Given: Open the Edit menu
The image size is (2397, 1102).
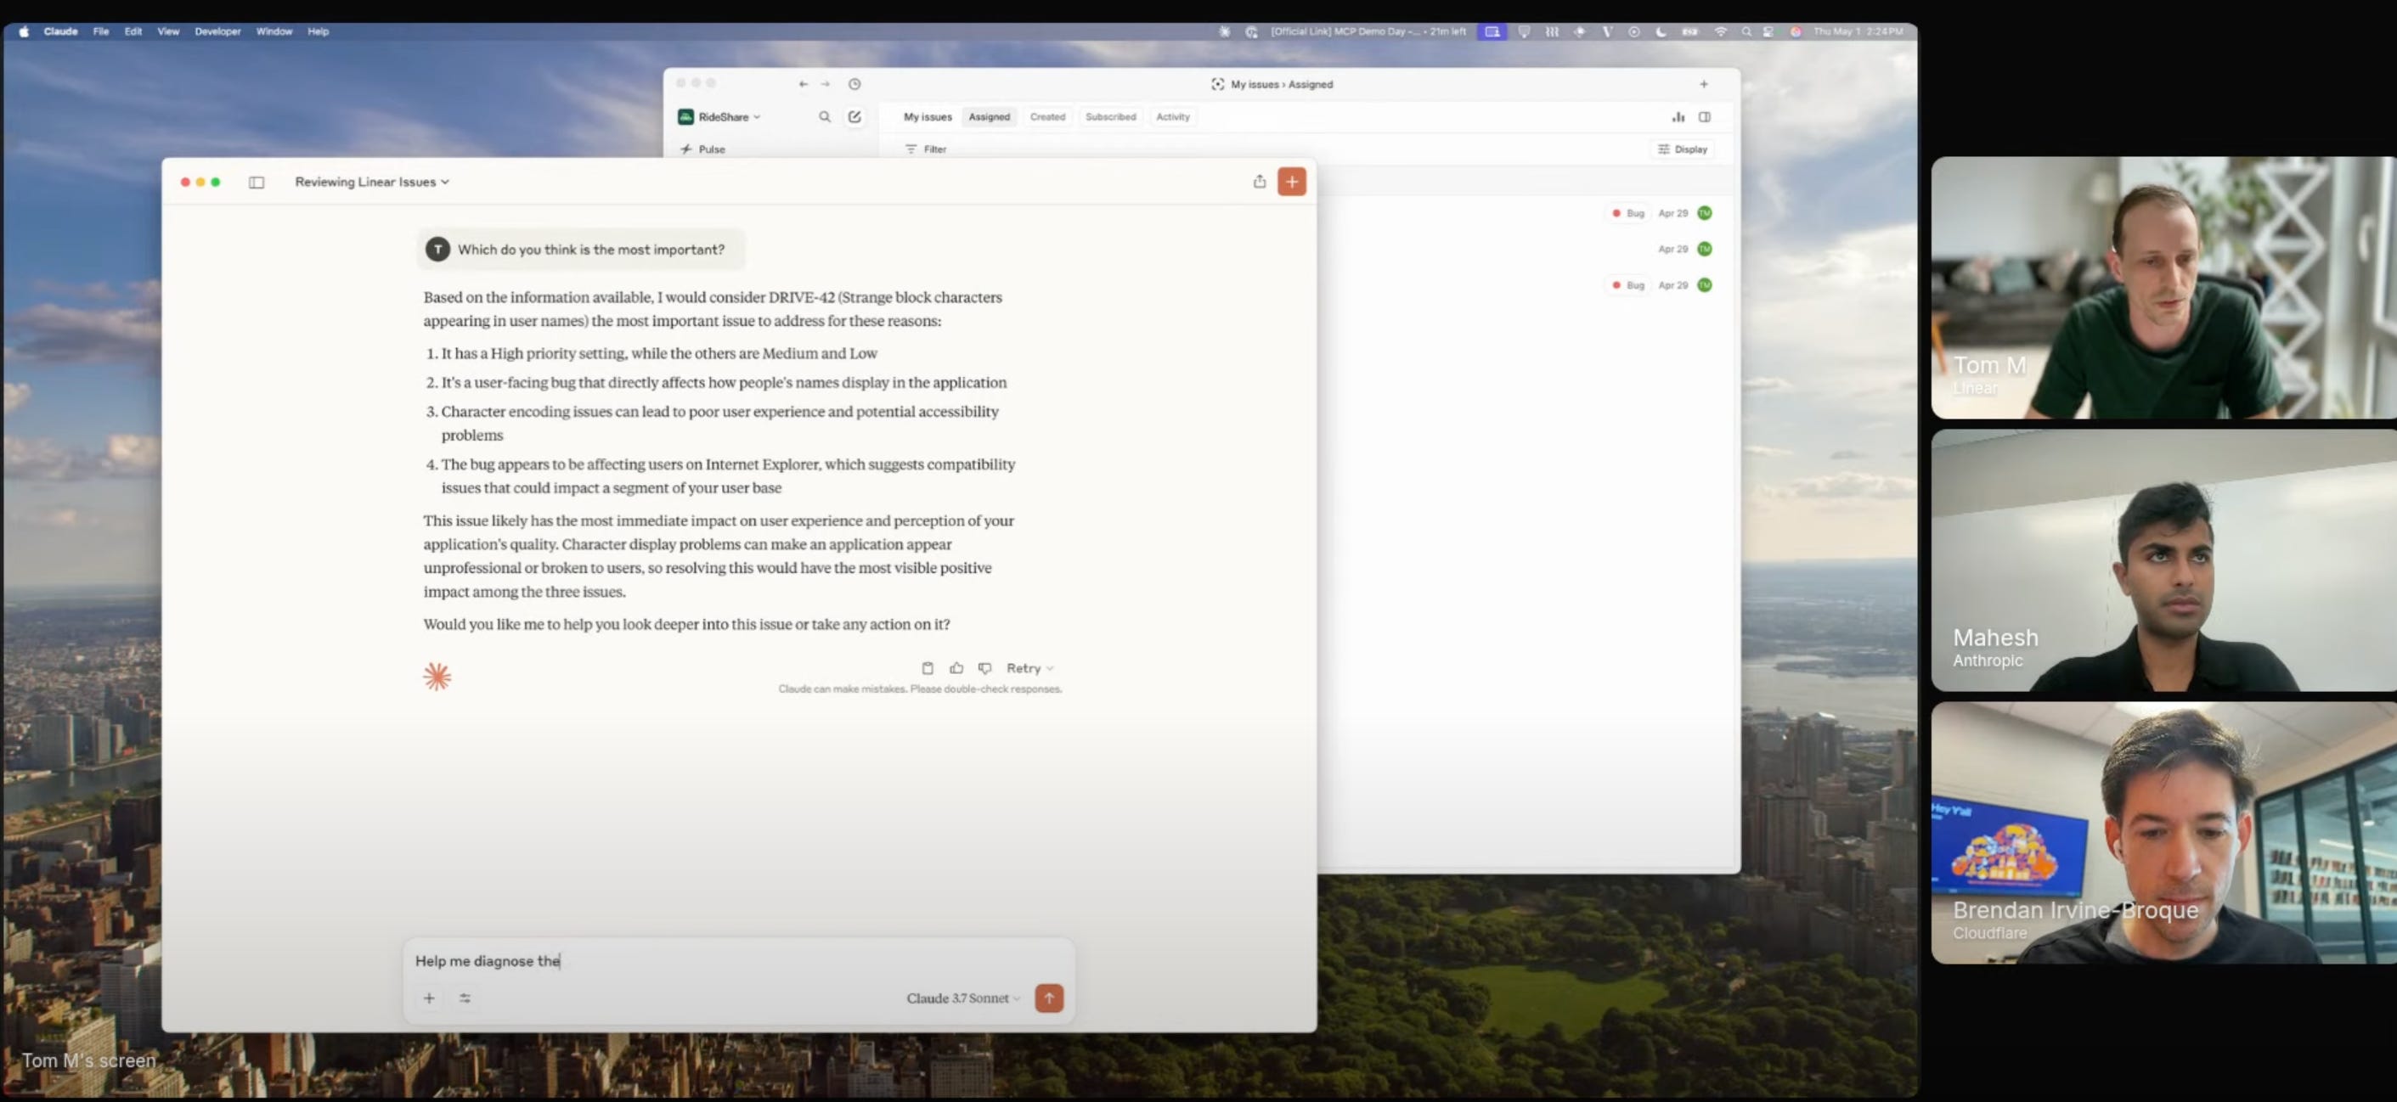Looking at the screenshot, I should pos(133,31).
